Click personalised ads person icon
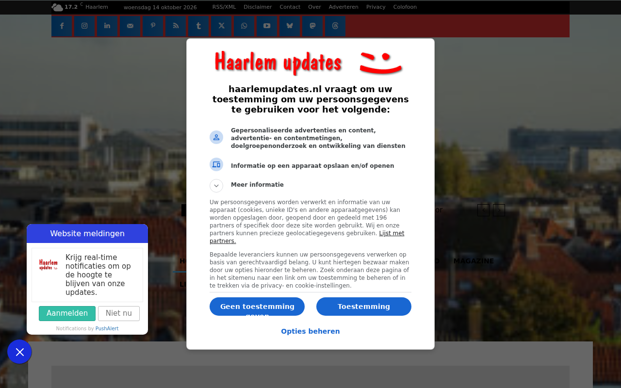Image resolution: width=621 pixels, height=388 pixels. [x=216, y=137]
